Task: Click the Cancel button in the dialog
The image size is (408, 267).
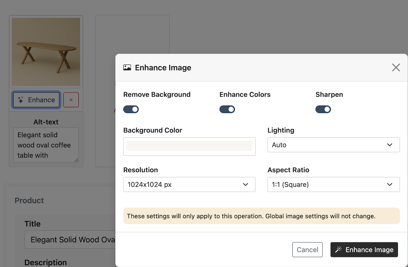Action: (307, 249)
